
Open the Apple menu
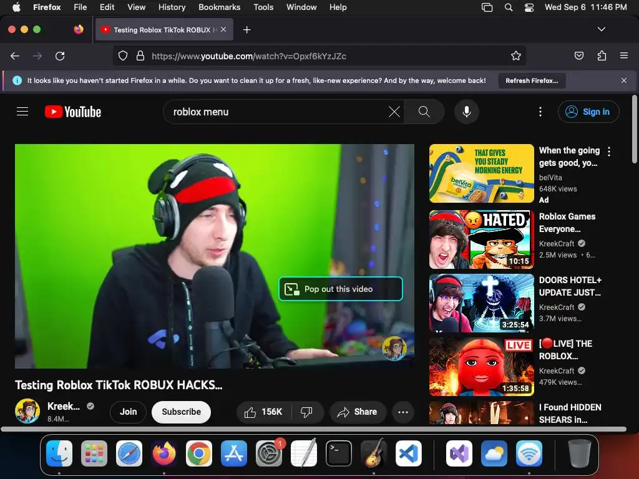16,7
